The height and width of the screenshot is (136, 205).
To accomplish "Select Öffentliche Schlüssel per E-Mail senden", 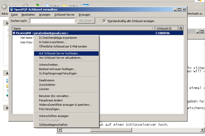I will tap(66, 46).
